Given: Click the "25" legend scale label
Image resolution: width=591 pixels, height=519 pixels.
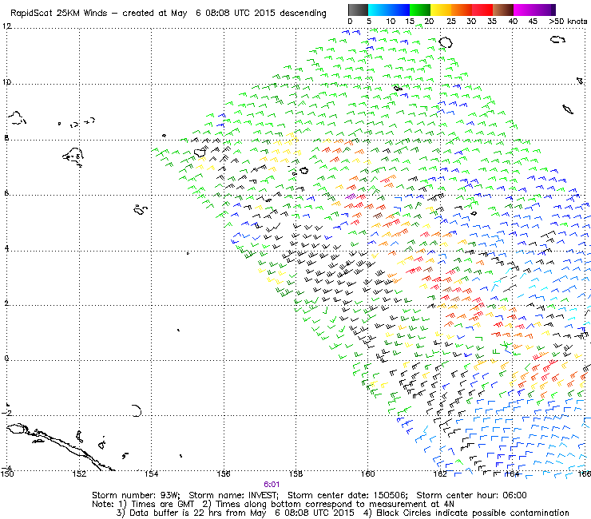Looking at the screenshot, I should tap(451, 22).
